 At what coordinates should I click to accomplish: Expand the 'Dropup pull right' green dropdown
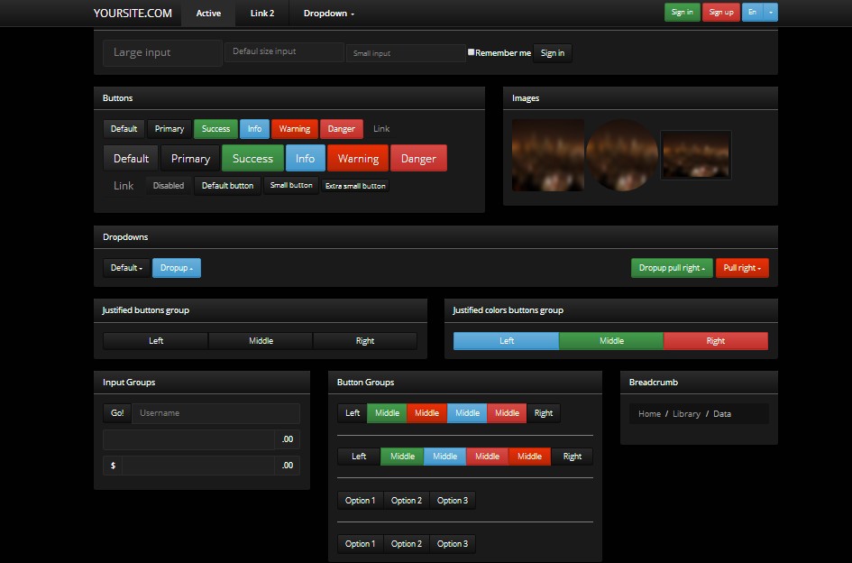(x=671, y=268)
